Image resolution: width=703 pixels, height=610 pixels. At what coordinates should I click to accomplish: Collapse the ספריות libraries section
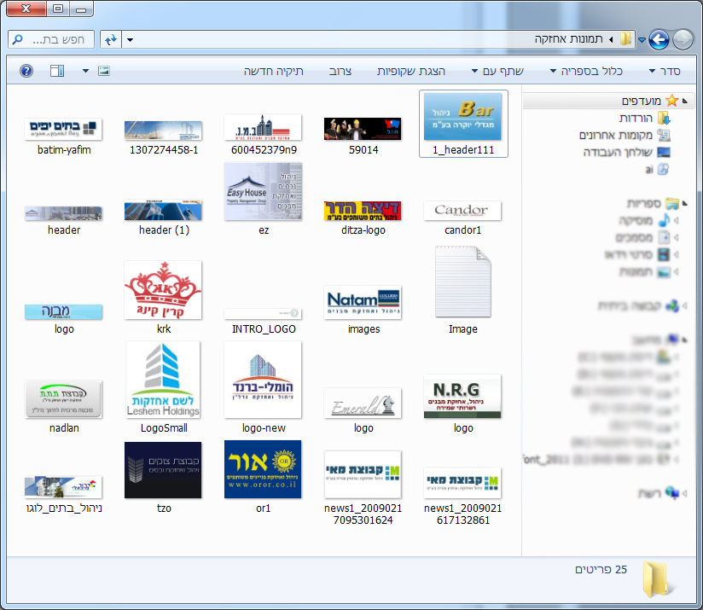tap(684, 204)
